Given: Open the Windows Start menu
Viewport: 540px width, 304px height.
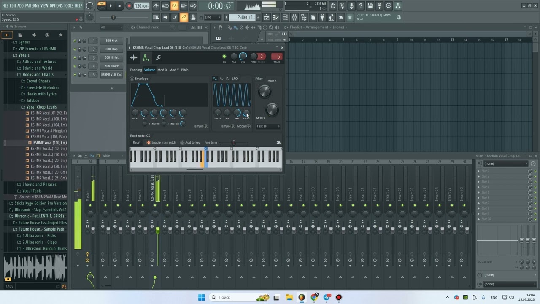Looking at the screenshot, I should coord(201,297).
